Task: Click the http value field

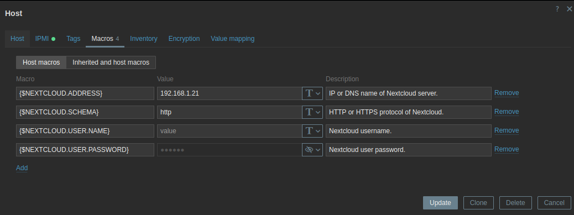Action: 229,112
